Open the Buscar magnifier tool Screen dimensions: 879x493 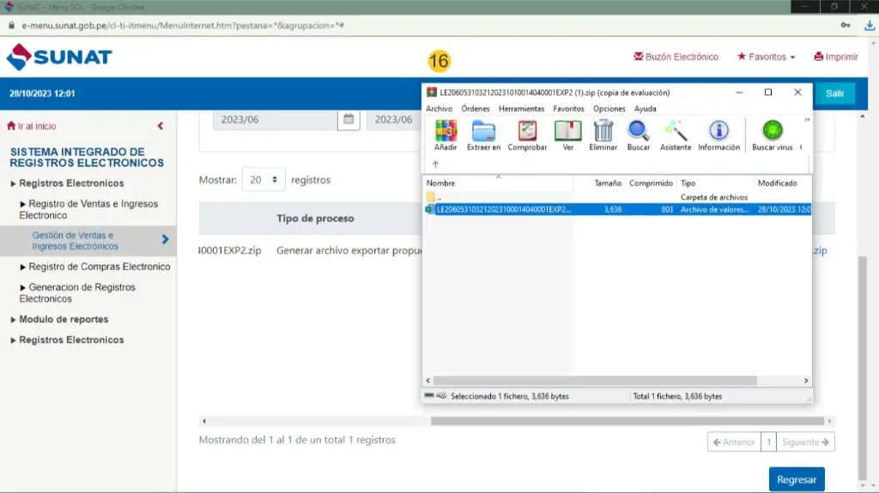(x=638, y=131)
